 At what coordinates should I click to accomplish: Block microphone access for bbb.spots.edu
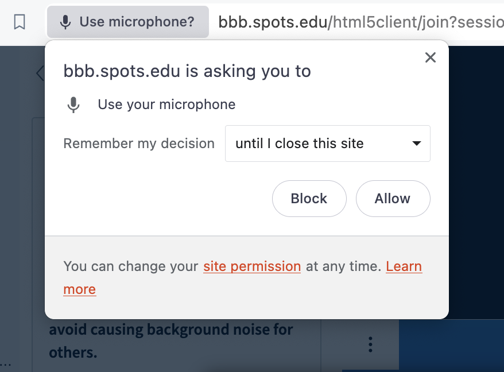(x=309, y=199)
